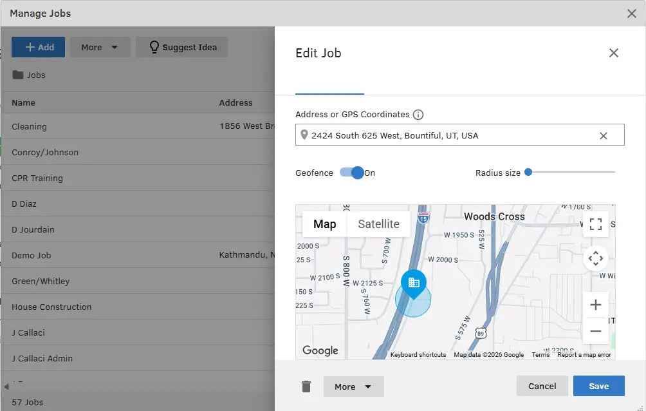Add a new job

pyautogui.click(x=39, y=47)
